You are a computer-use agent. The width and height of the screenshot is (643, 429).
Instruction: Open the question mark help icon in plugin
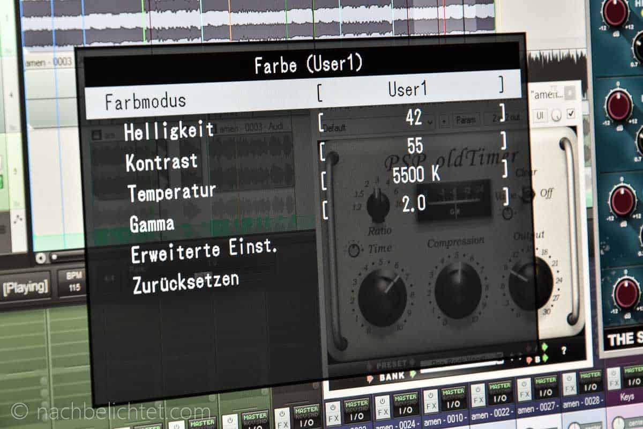563,351
